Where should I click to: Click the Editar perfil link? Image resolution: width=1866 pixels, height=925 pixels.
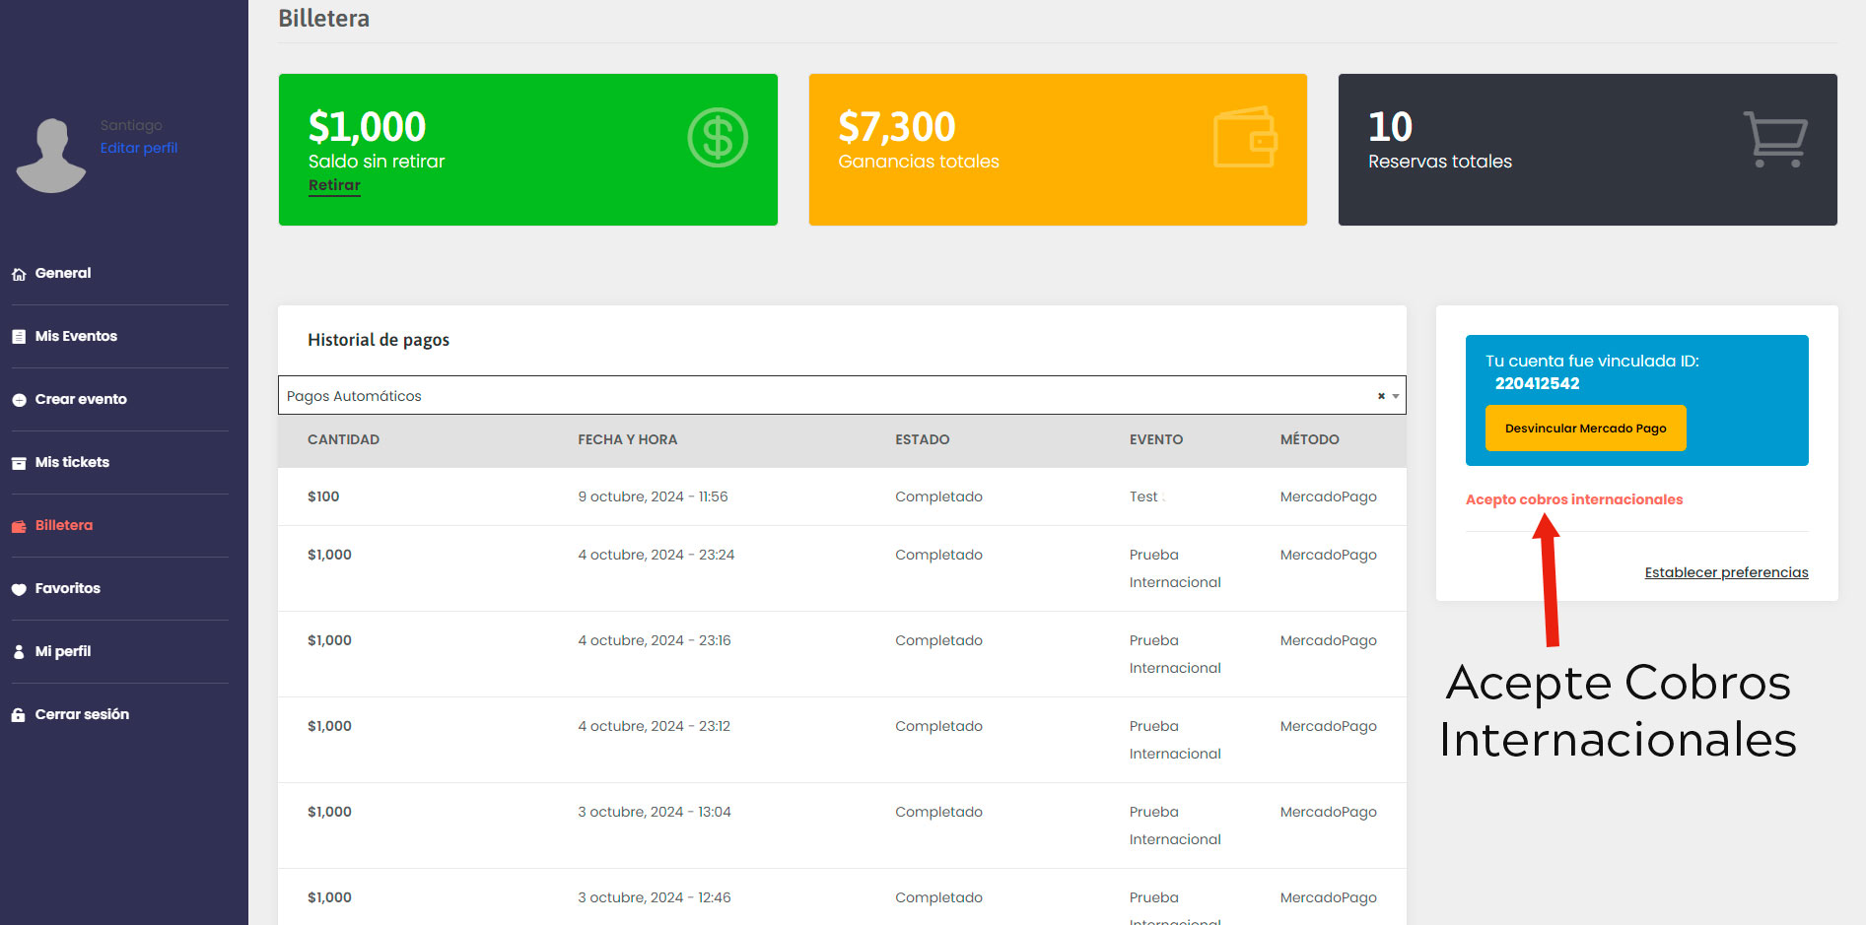click(x=139, y=148)
